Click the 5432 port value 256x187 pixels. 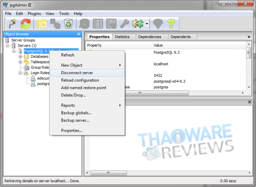[158, 76]
